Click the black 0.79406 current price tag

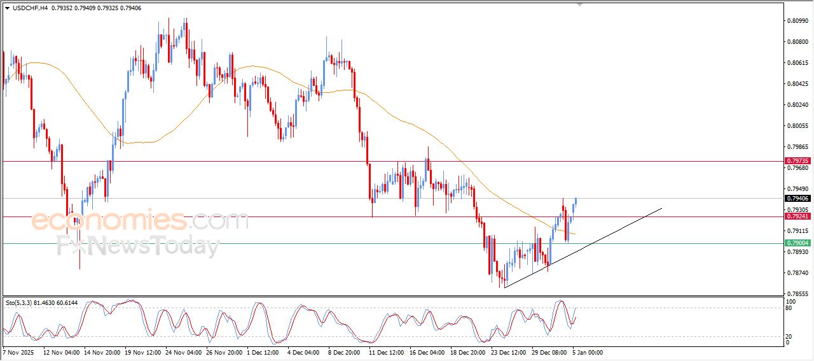798,199
